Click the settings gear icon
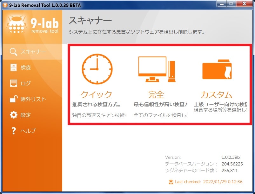Image resolution: width=255 pixels, height=194 pixels. coord(14,115)
